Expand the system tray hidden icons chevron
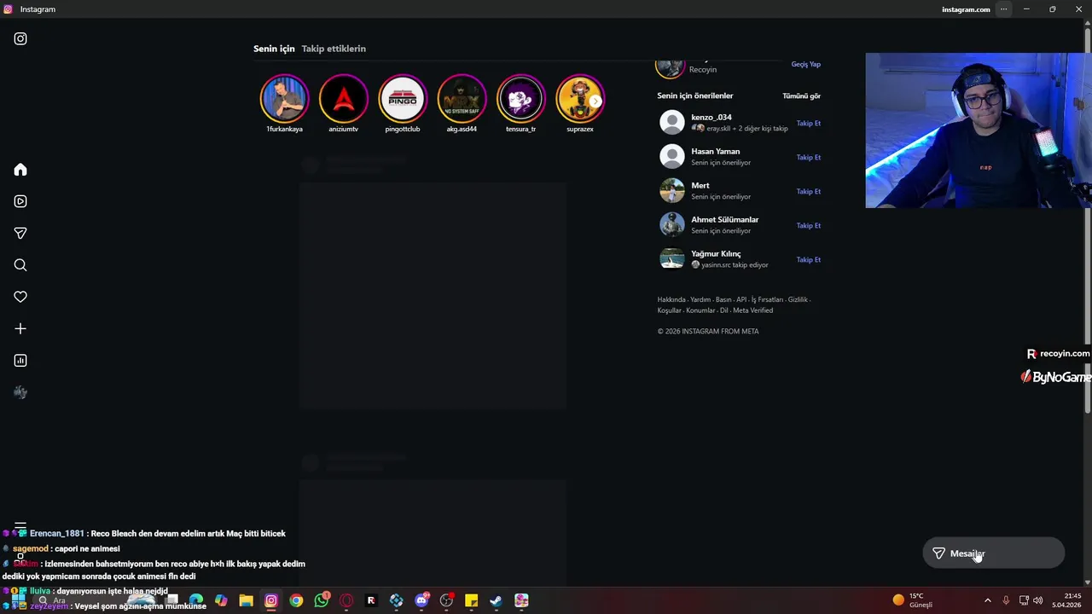 pos(988,600)
